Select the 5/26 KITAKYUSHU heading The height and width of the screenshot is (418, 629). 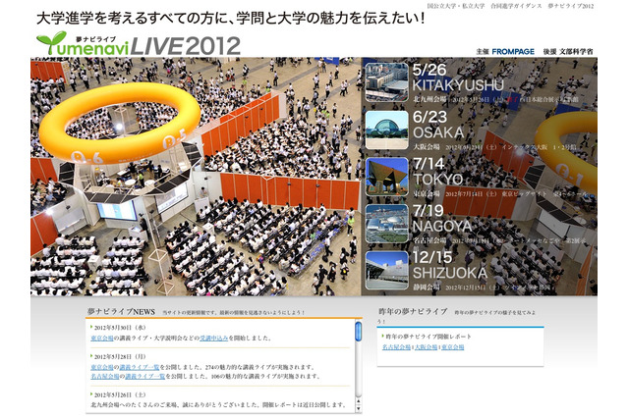(x=458, y=78)
